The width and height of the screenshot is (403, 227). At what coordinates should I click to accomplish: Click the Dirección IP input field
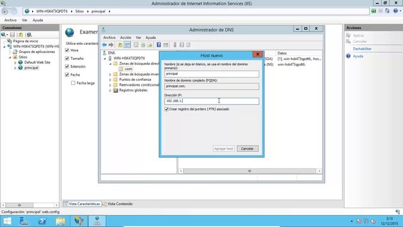tap(212, 101)
